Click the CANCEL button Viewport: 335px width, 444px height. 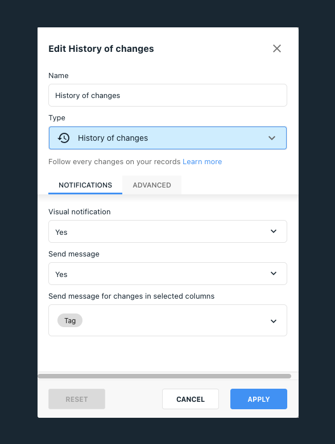click(x=191, y=399)
